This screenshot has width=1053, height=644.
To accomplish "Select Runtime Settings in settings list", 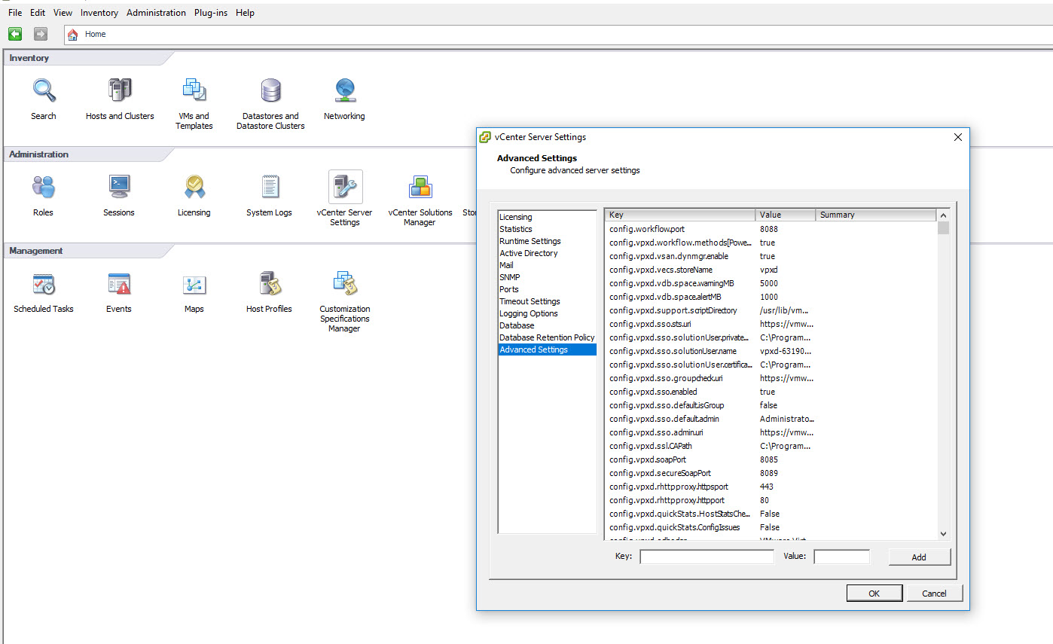I will pos(530,241).
